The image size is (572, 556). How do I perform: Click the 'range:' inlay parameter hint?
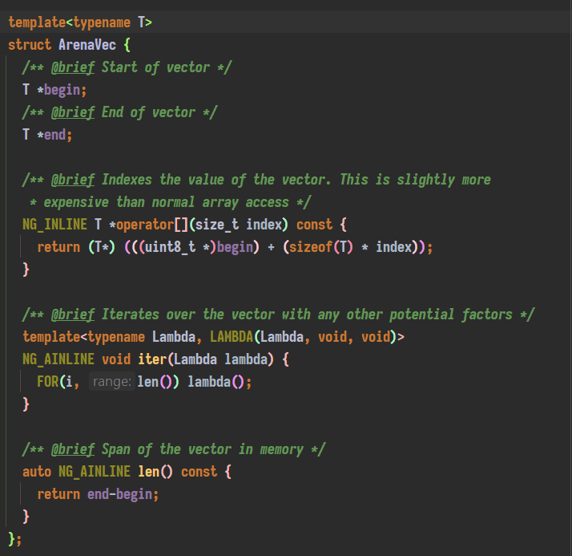pos(112,382)
